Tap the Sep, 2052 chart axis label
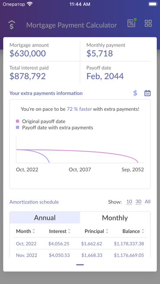 click(x=133, y=170)
